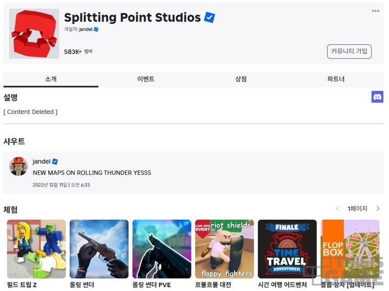This screenshot has width=389, height=291.
Task: Open the Time Travel Adventures thumbnail
Action: point(287,249)
